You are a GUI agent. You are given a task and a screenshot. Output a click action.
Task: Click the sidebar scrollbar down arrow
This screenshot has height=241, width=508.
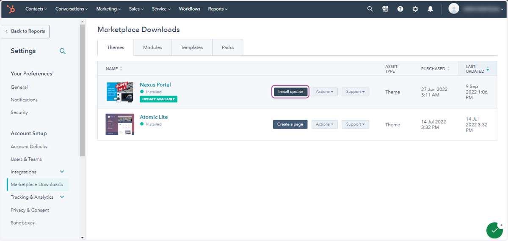82,238
